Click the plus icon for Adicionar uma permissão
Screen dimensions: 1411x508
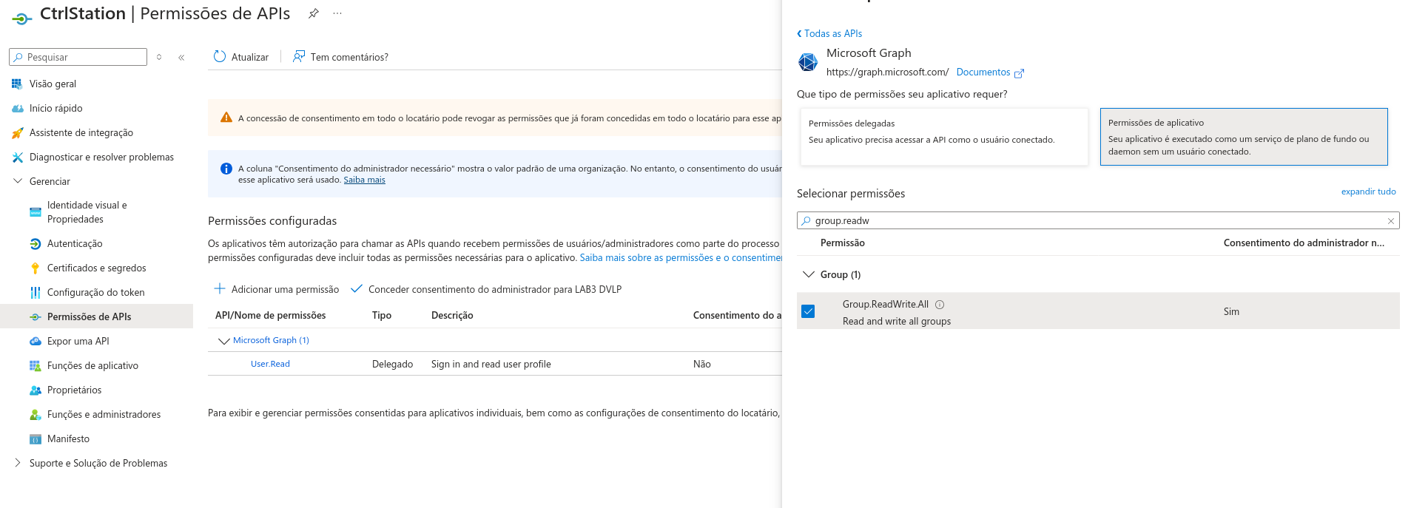[x=220, y=289]
